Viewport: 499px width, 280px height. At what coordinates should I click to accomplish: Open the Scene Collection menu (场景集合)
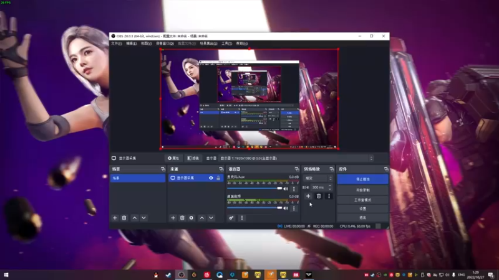[x=208, y=44]
